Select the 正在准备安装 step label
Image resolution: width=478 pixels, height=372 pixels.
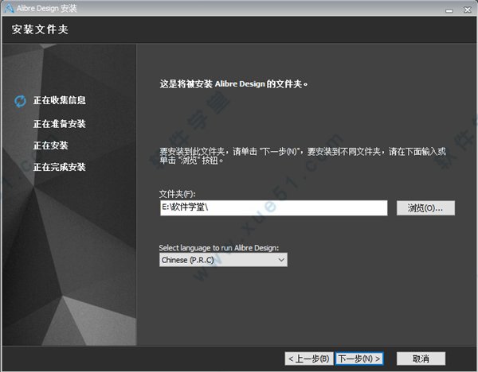pos(60,124)
